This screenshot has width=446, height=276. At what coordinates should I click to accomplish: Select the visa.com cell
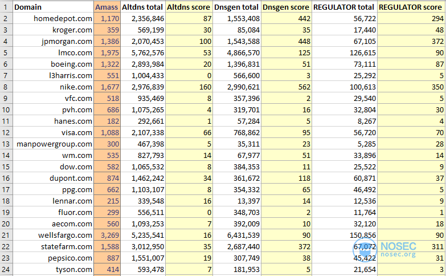53,132
